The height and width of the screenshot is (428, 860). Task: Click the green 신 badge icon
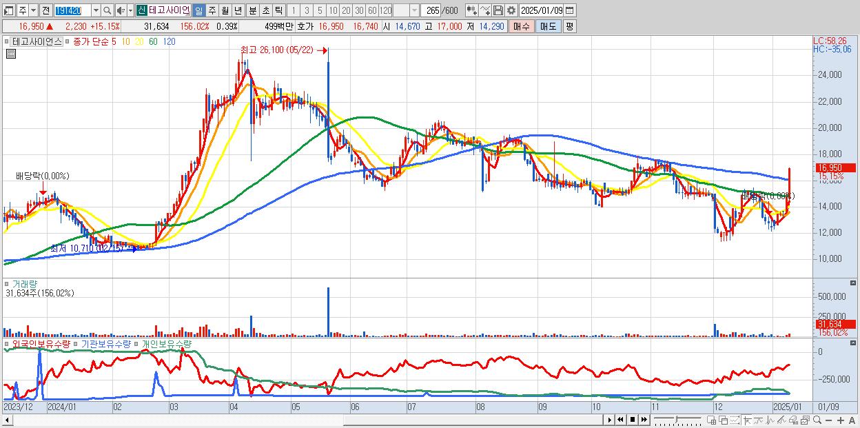click(x=141, y=10)
